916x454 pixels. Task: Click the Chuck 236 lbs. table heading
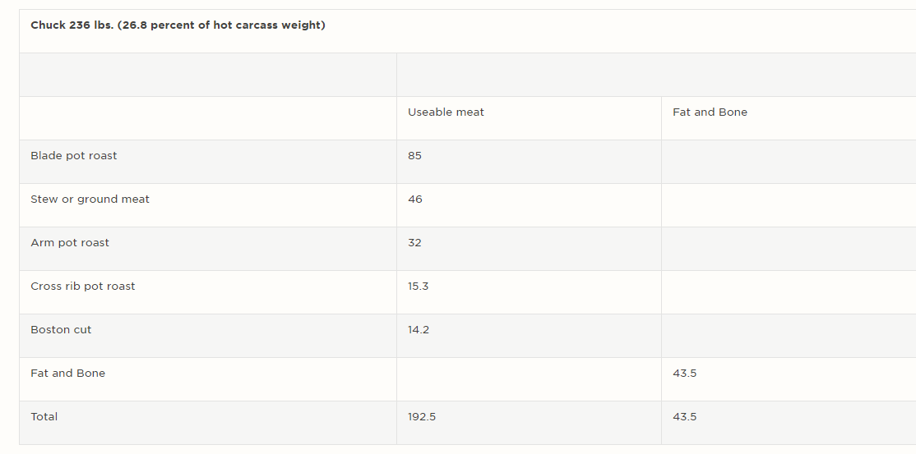(x=178, y=25)
